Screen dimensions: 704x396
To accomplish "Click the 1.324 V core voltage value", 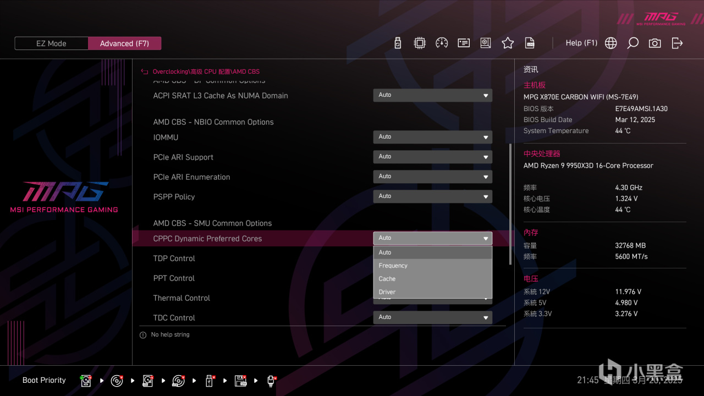I will click(x=627, y=199).
